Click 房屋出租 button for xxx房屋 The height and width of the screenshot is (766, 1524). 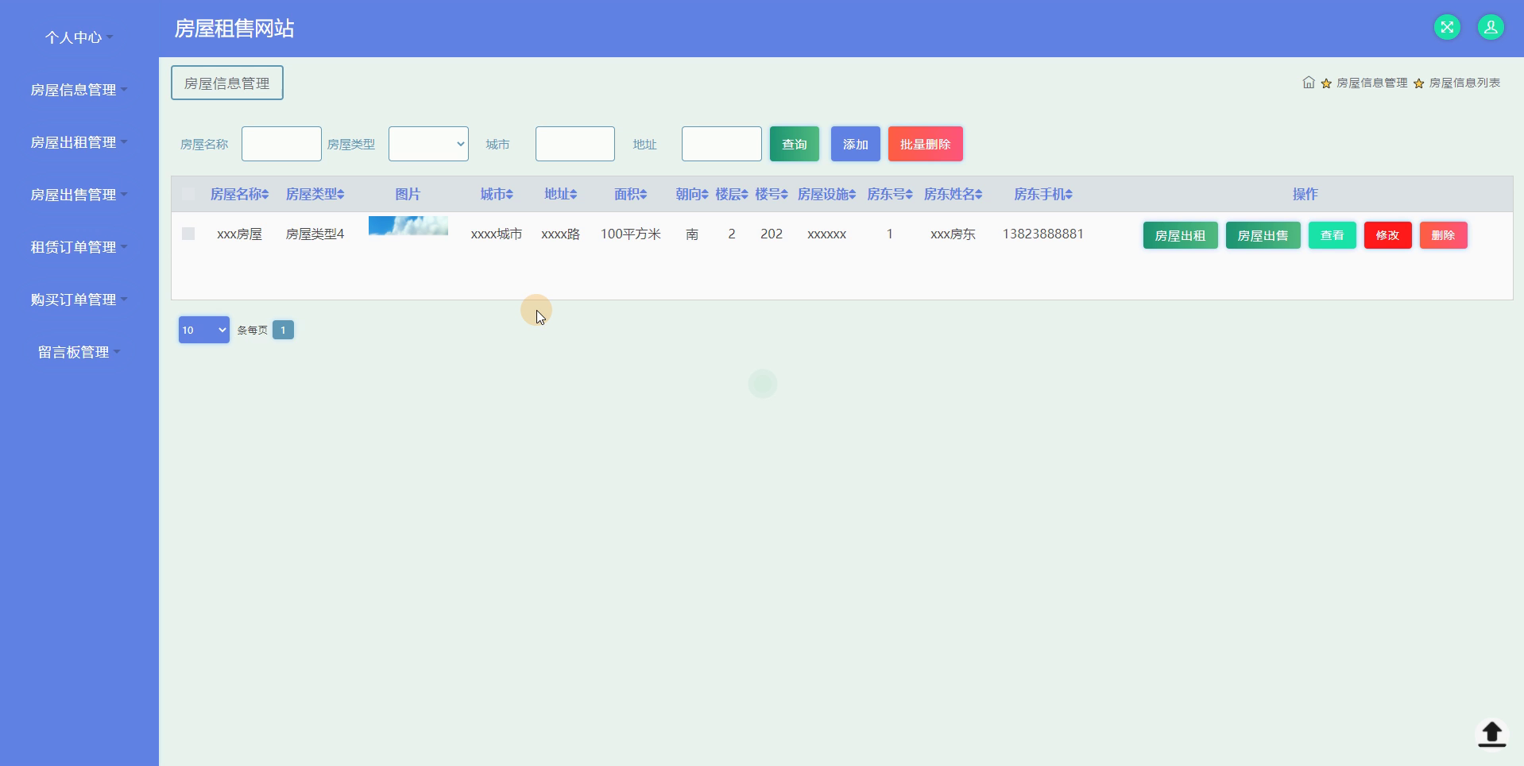coord(1181,235)
